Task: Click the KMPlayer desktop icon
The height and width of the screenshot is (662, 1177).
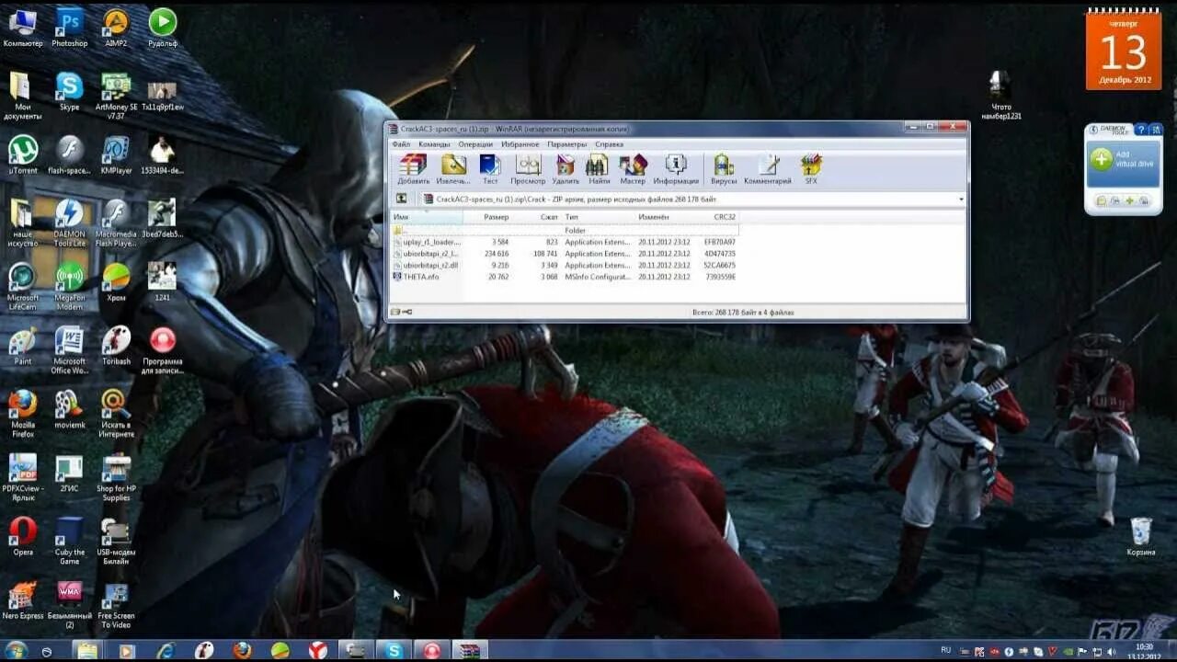Action: click(116, 154)
